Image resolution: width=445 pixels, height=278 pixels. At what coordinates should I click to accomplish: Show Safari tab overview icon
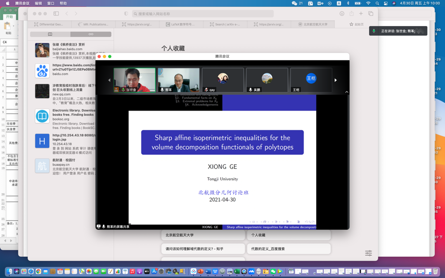pyautogui.click(x=371, y=14)
